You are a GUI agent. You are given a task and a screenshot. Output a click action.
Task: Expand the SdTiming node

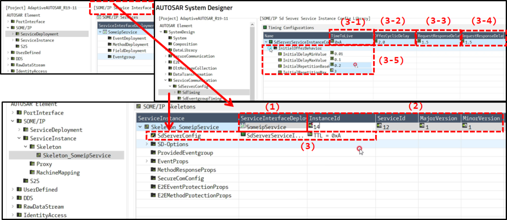pos(175,92)
